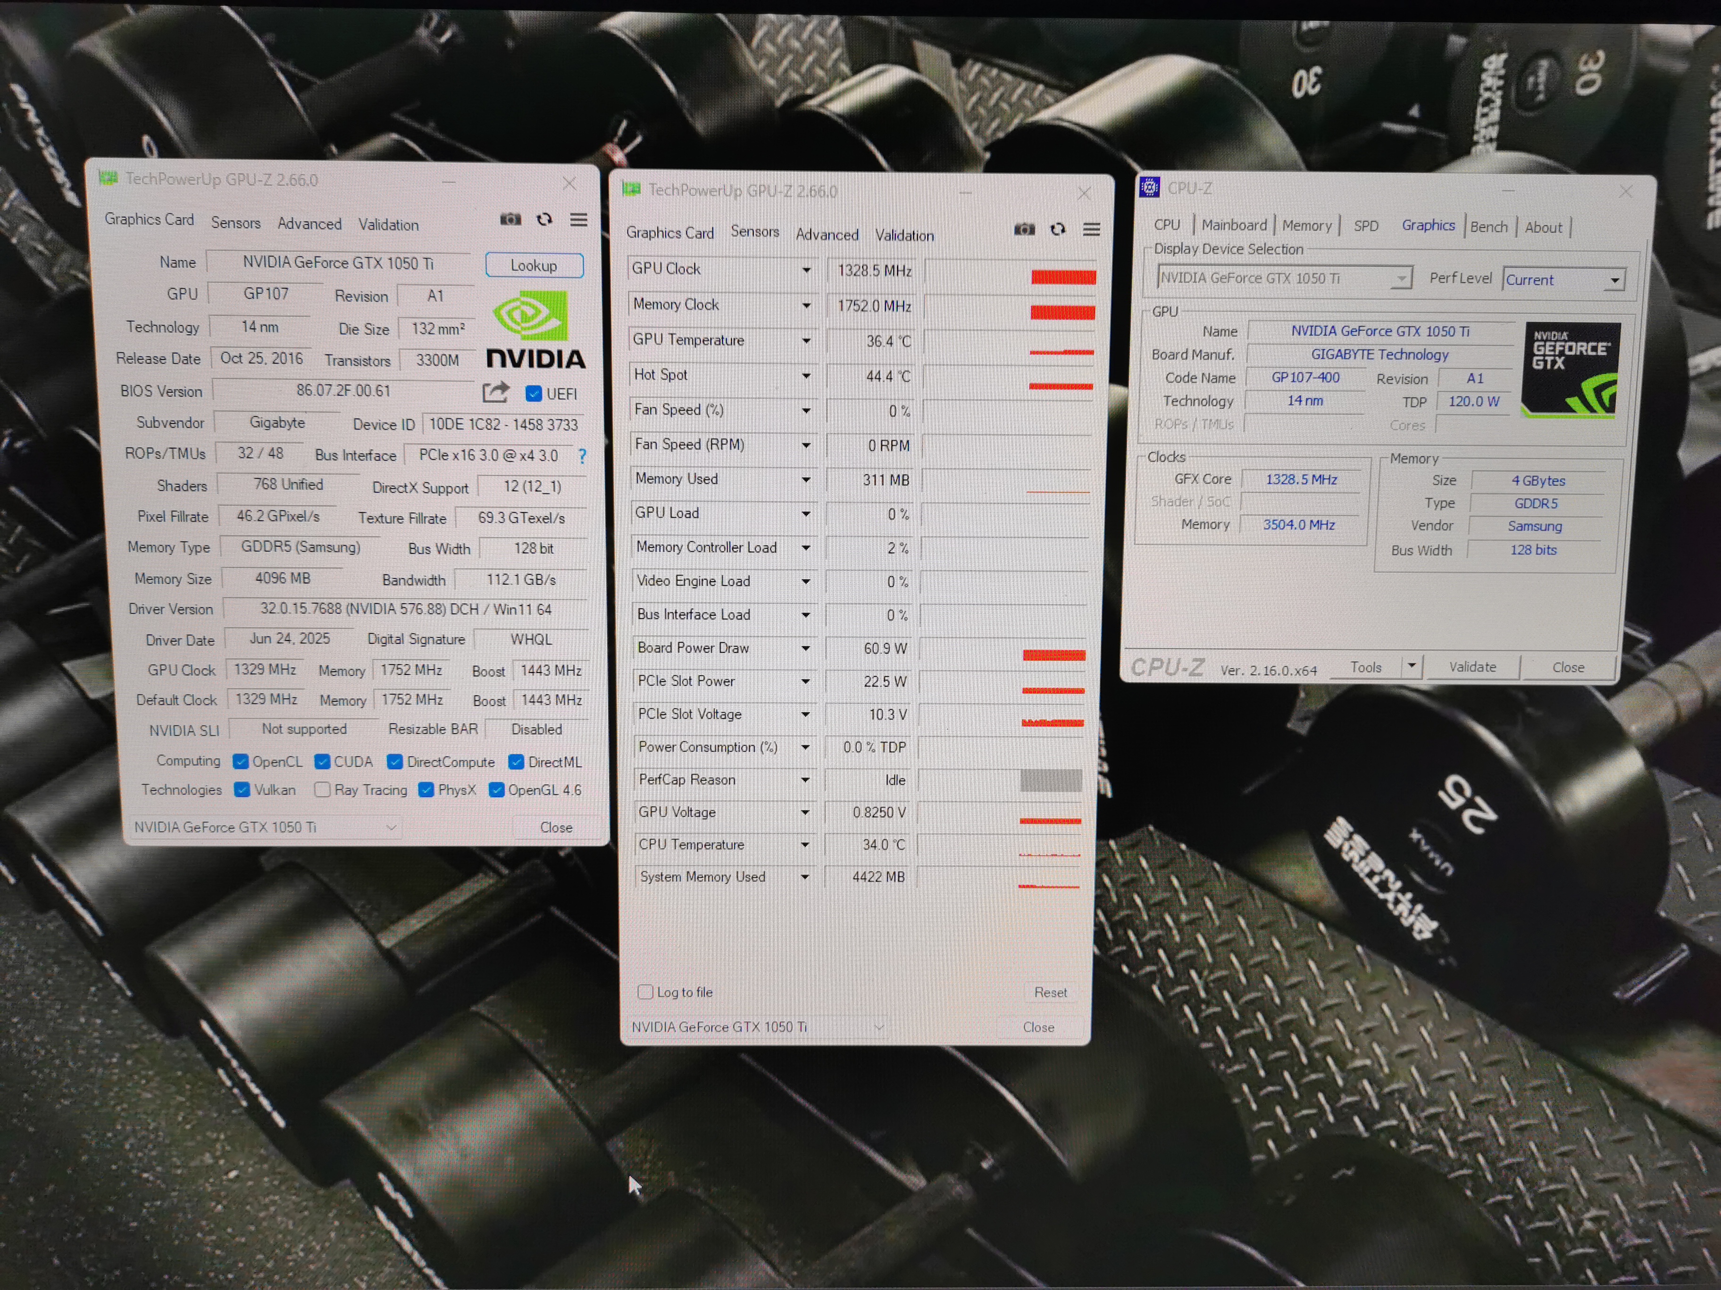Screen dimensions: 1721x1290
Task: Open Memory Clock sensor dropdown arrow
Action: (806, 306)
